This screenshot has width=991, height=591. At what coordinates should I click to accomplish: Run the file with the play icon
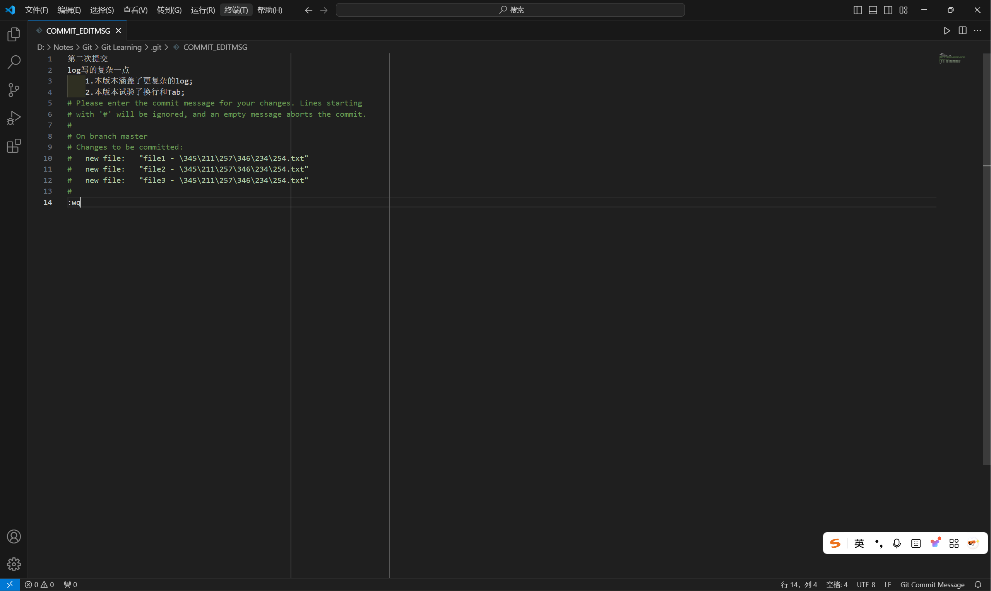[x=947, y=31]
